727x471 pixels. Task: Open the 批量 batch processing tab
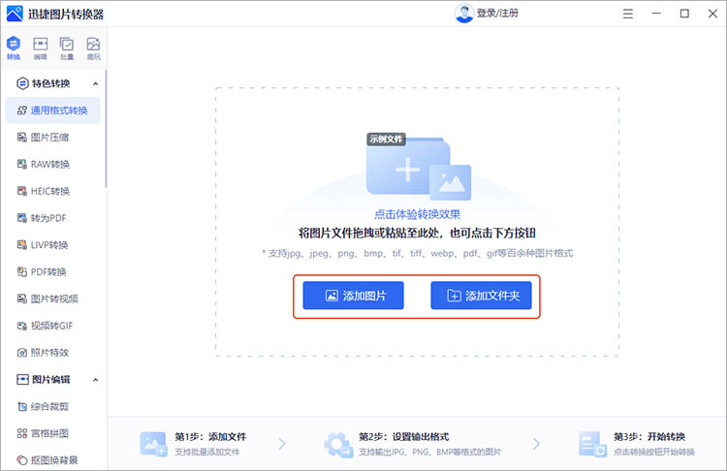click(67, 47)
